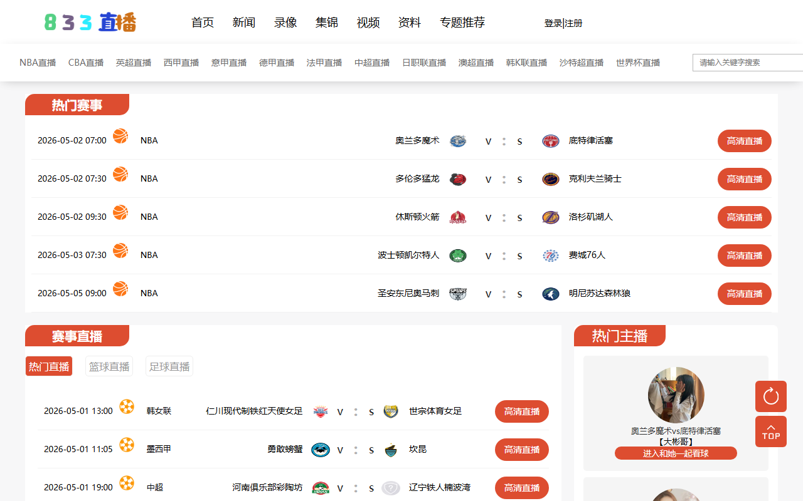Click 坎昆 team logo
This screenshot has width=803, height=501.
pos(391,450)
